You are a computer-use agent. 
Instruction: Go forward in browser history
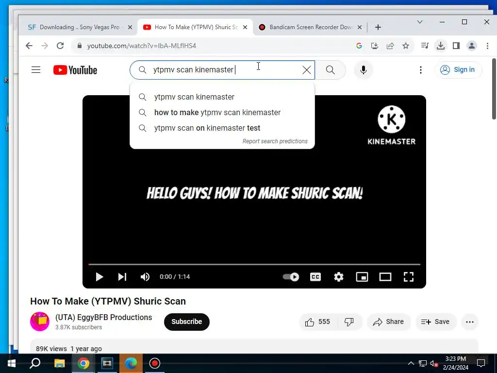coord(45,46)
